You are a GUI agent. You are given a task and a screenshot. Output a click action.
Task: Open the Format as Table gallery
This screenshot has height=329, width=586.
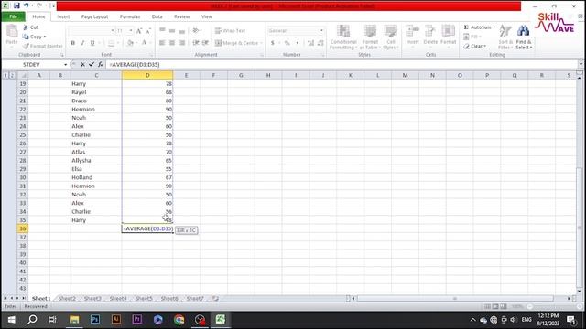click(370, 37)
